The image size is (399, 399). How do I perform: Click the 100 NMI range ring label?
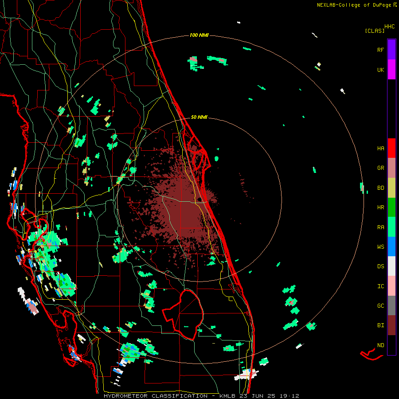point(199,35)
